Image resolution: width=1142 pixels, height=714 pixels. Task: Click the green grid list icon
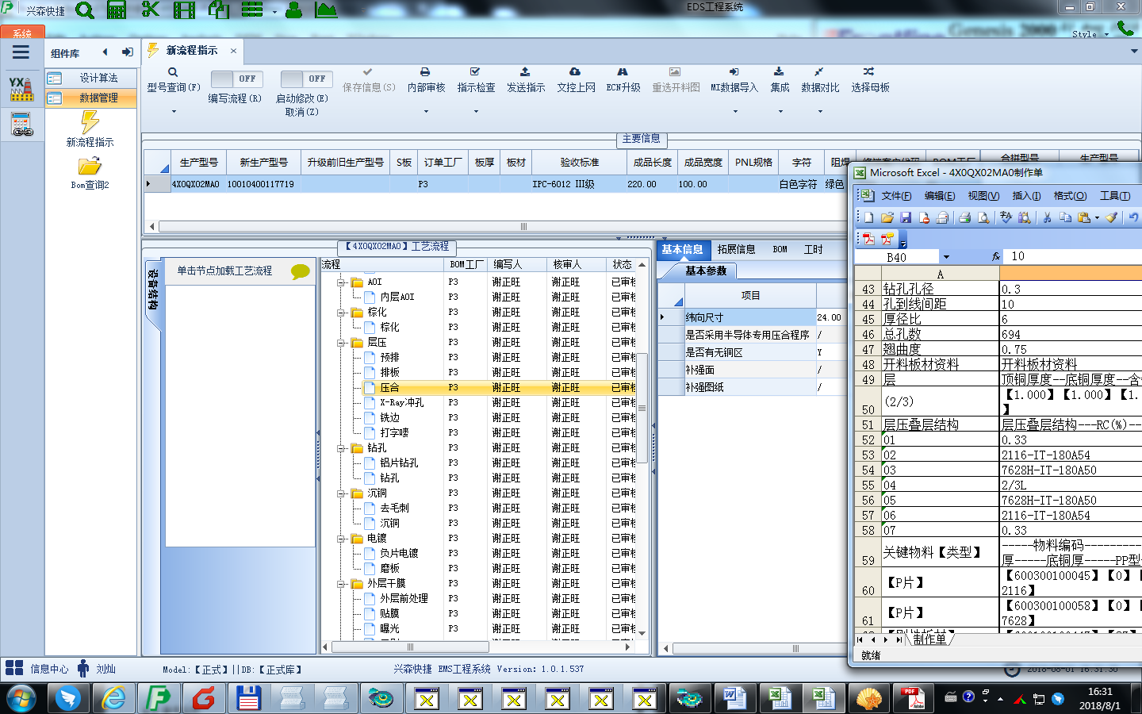252,10
